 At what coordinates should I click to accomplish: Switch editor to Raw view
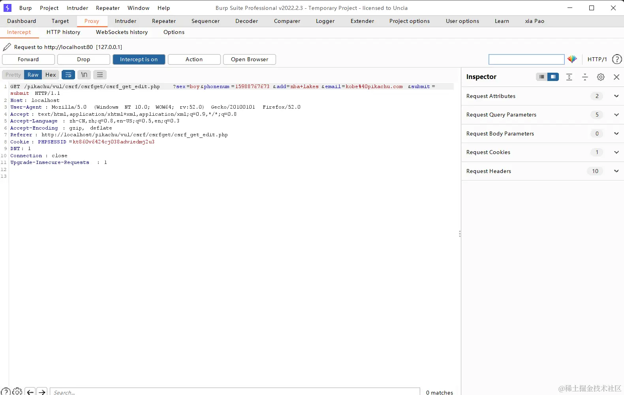tap(33, 75)
